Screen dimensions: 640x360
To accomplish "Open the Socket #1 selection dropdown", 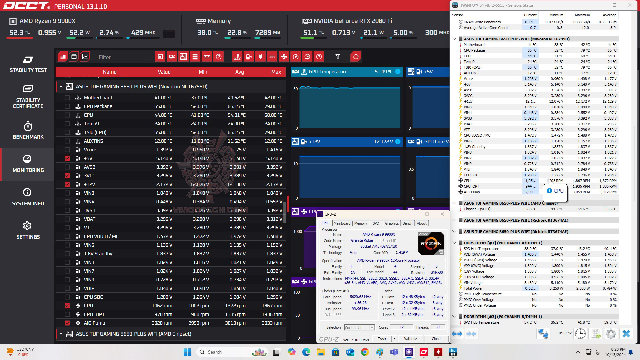I will point(359,328).
